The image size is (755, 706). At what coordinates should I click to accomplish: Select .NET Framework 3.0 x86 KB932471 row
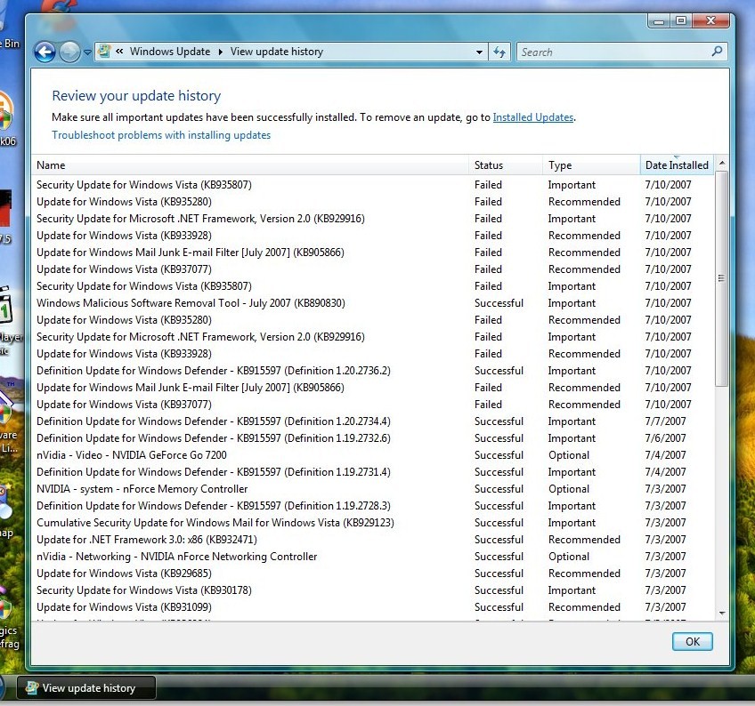click(x=372, y=540)
